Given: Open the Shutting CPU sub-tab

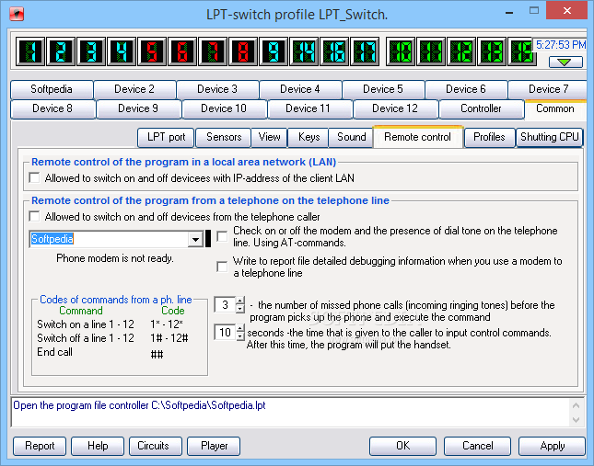Looking at the screenshot, I should pos(549,137).
